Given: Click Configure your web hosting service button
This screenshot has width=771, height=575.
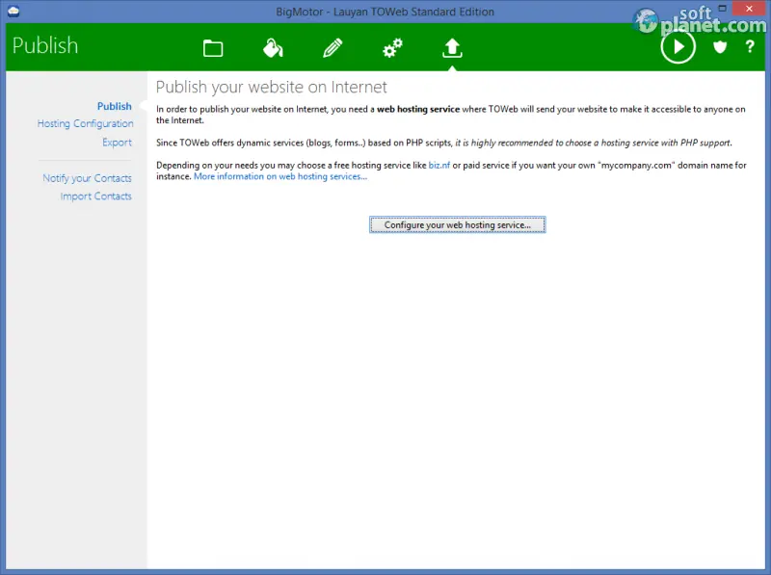Looking at the screenshot, I should (x=457, y=224).
